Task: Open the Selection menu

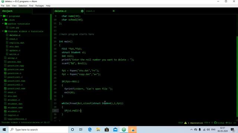Action: tap(23, 6)
